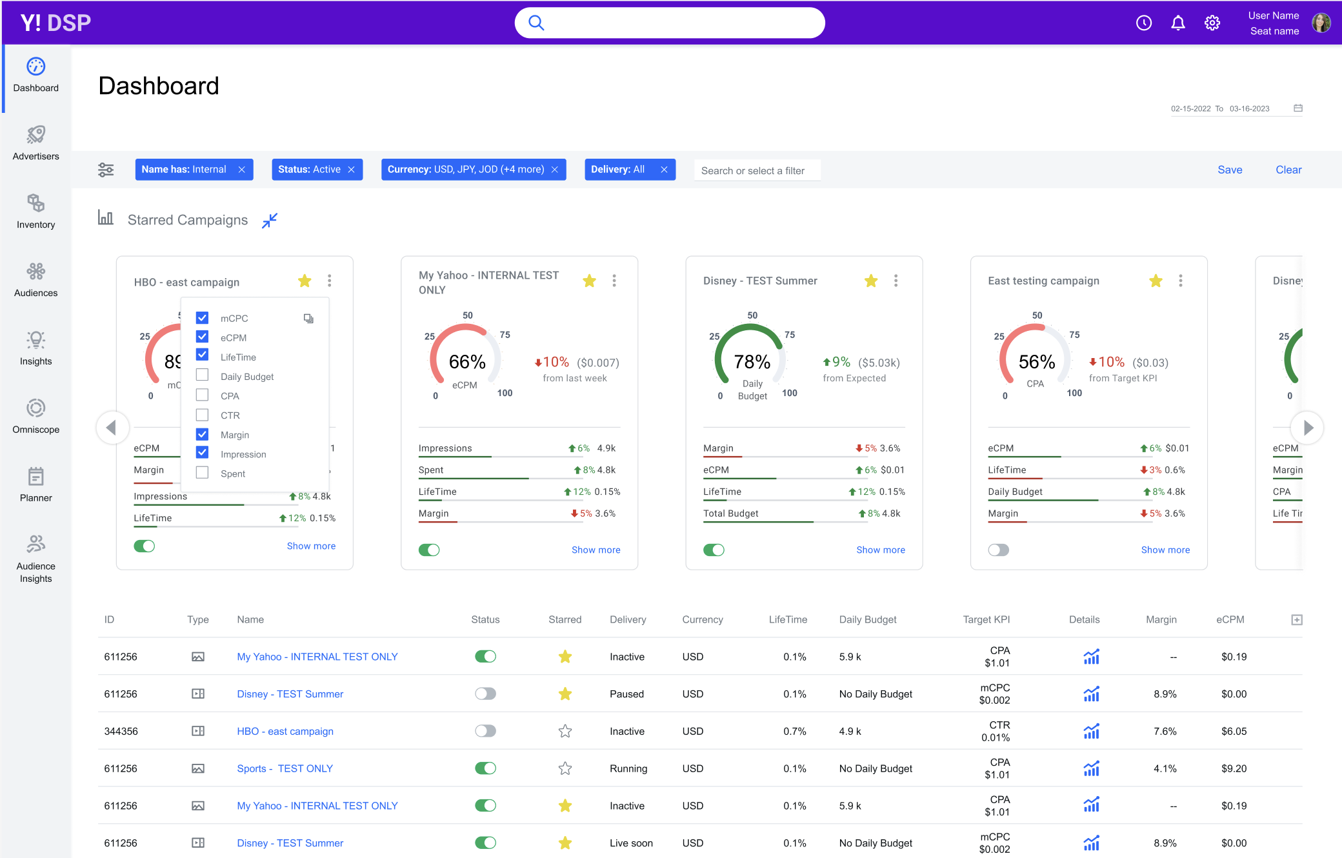1342x858 pixels.
Task: Open details chart for Sports - TEST ONLY row
Action: point(1091,768)
